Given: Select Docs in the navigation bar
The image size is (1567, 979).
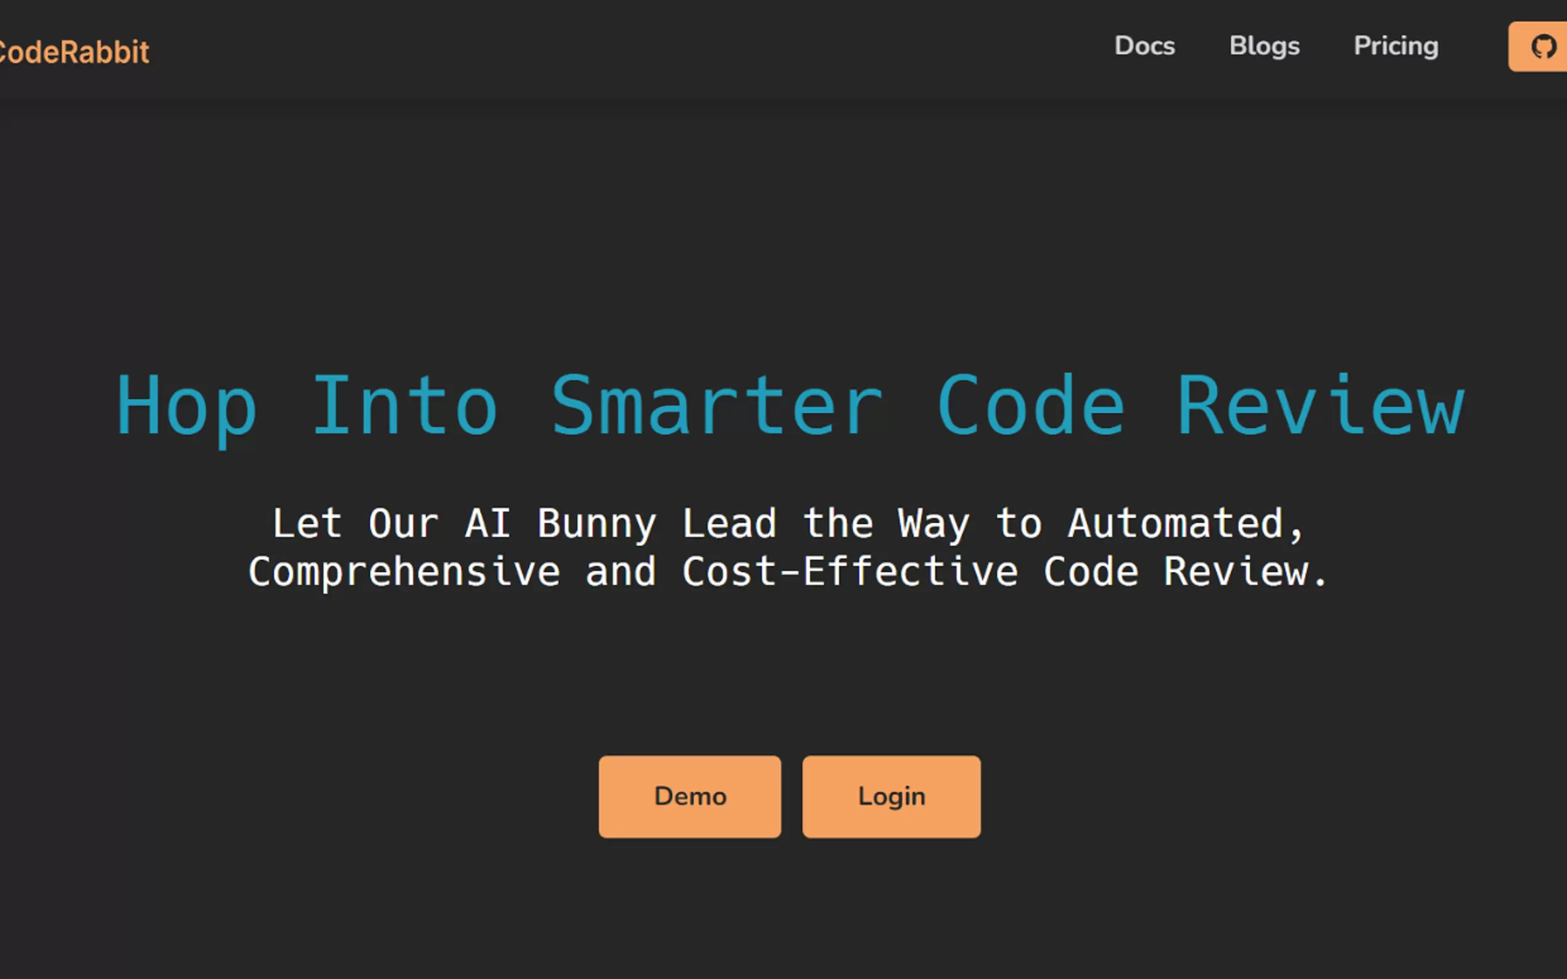Looking at the screenshot, I should click(x=1144, y=46).
